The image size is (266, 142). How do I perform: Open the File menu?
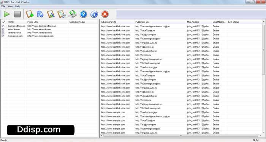[3, 6]
